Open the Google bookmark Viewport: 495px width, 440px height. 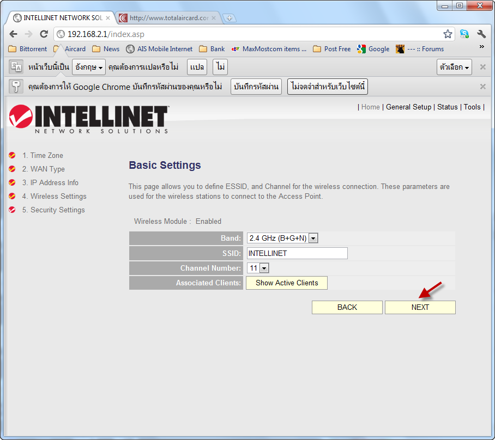373,49
